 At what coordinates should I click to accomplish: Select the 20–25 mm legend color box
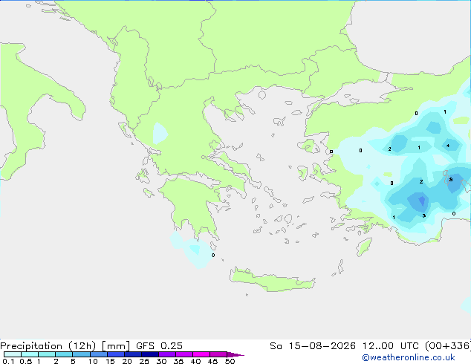coord(133,354)
